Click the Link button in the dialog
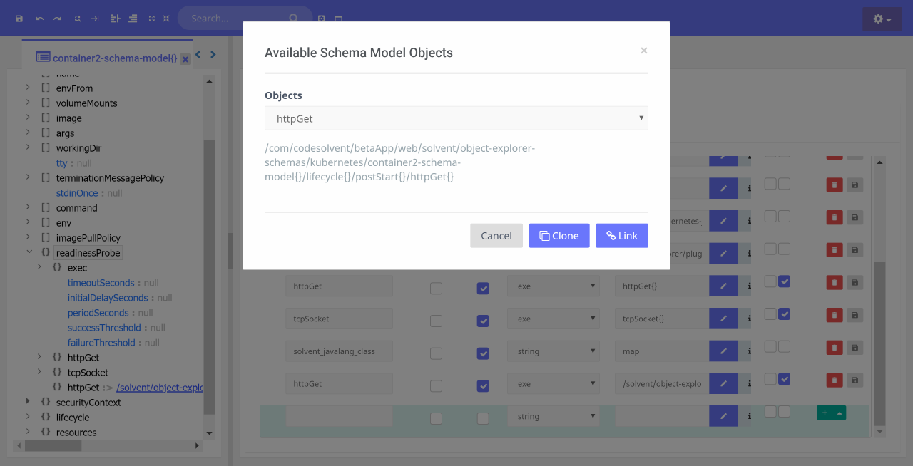The height and width of the screenshot is (466, 913). [x=621, y=236]
